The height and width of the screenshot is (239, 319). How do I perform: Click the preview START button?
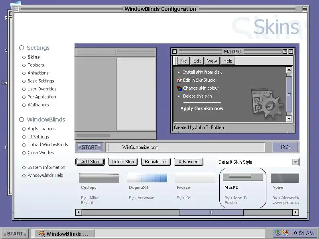pos(89,147)
